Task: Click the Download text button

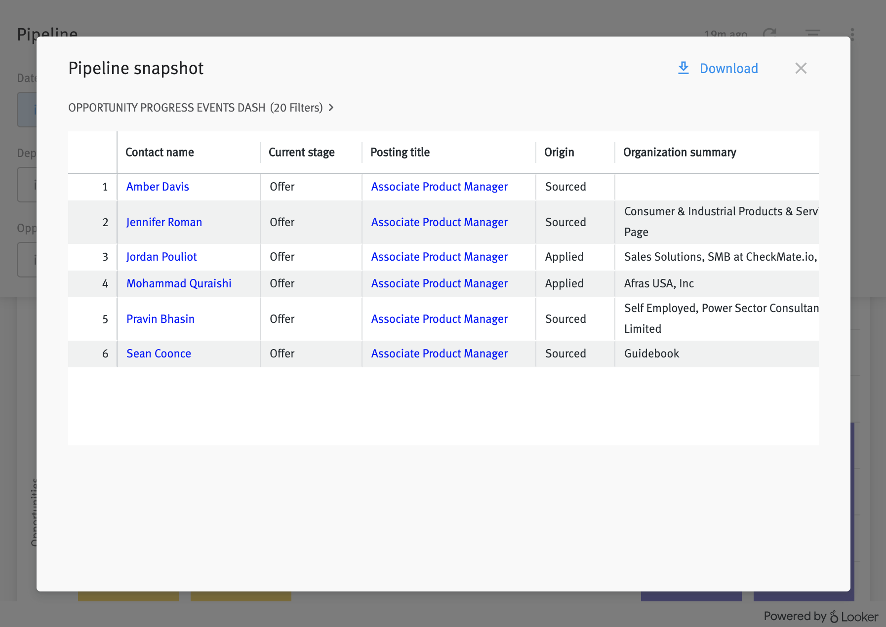Action: pos(728,69)
